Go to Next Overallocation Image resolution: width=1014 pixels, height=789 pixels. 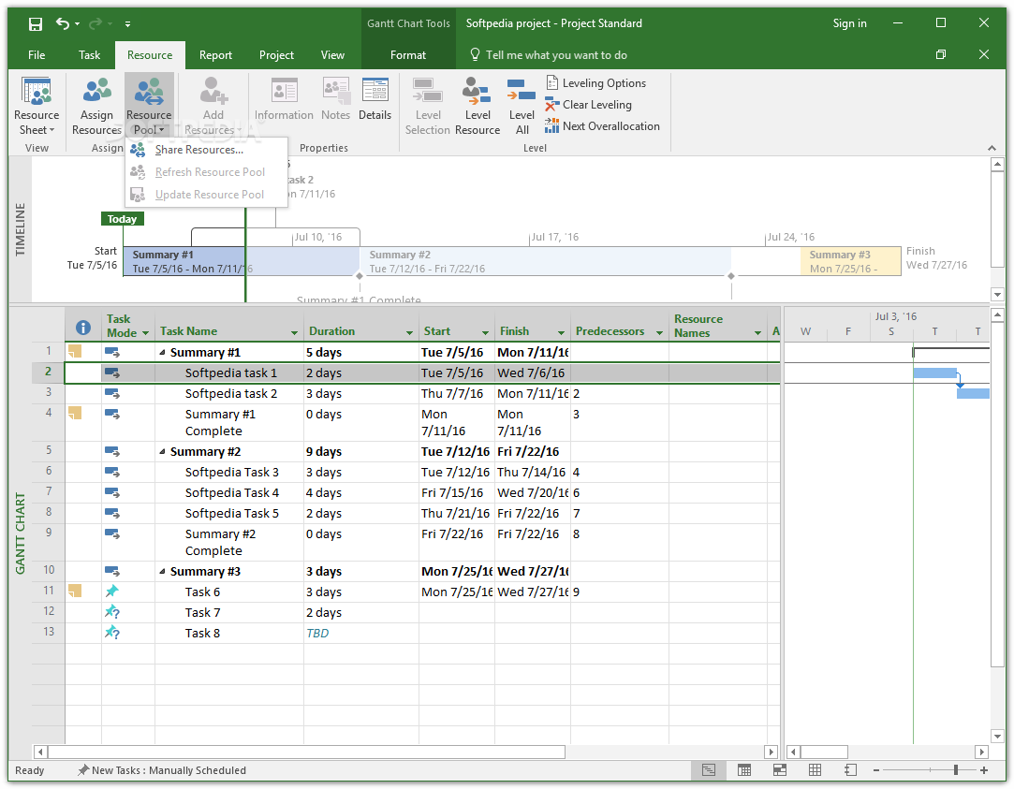(602, 126)
